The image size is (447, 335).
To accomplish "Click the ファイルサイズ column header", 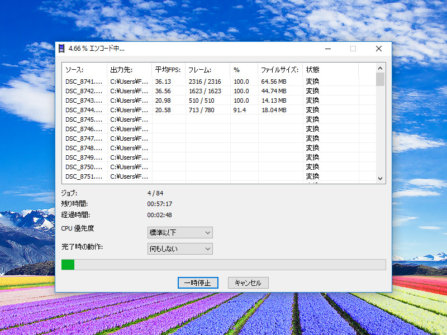I will tap(280, 70).
